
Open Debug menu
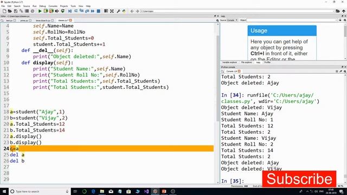pyautogui.click(x=42, y=6)
